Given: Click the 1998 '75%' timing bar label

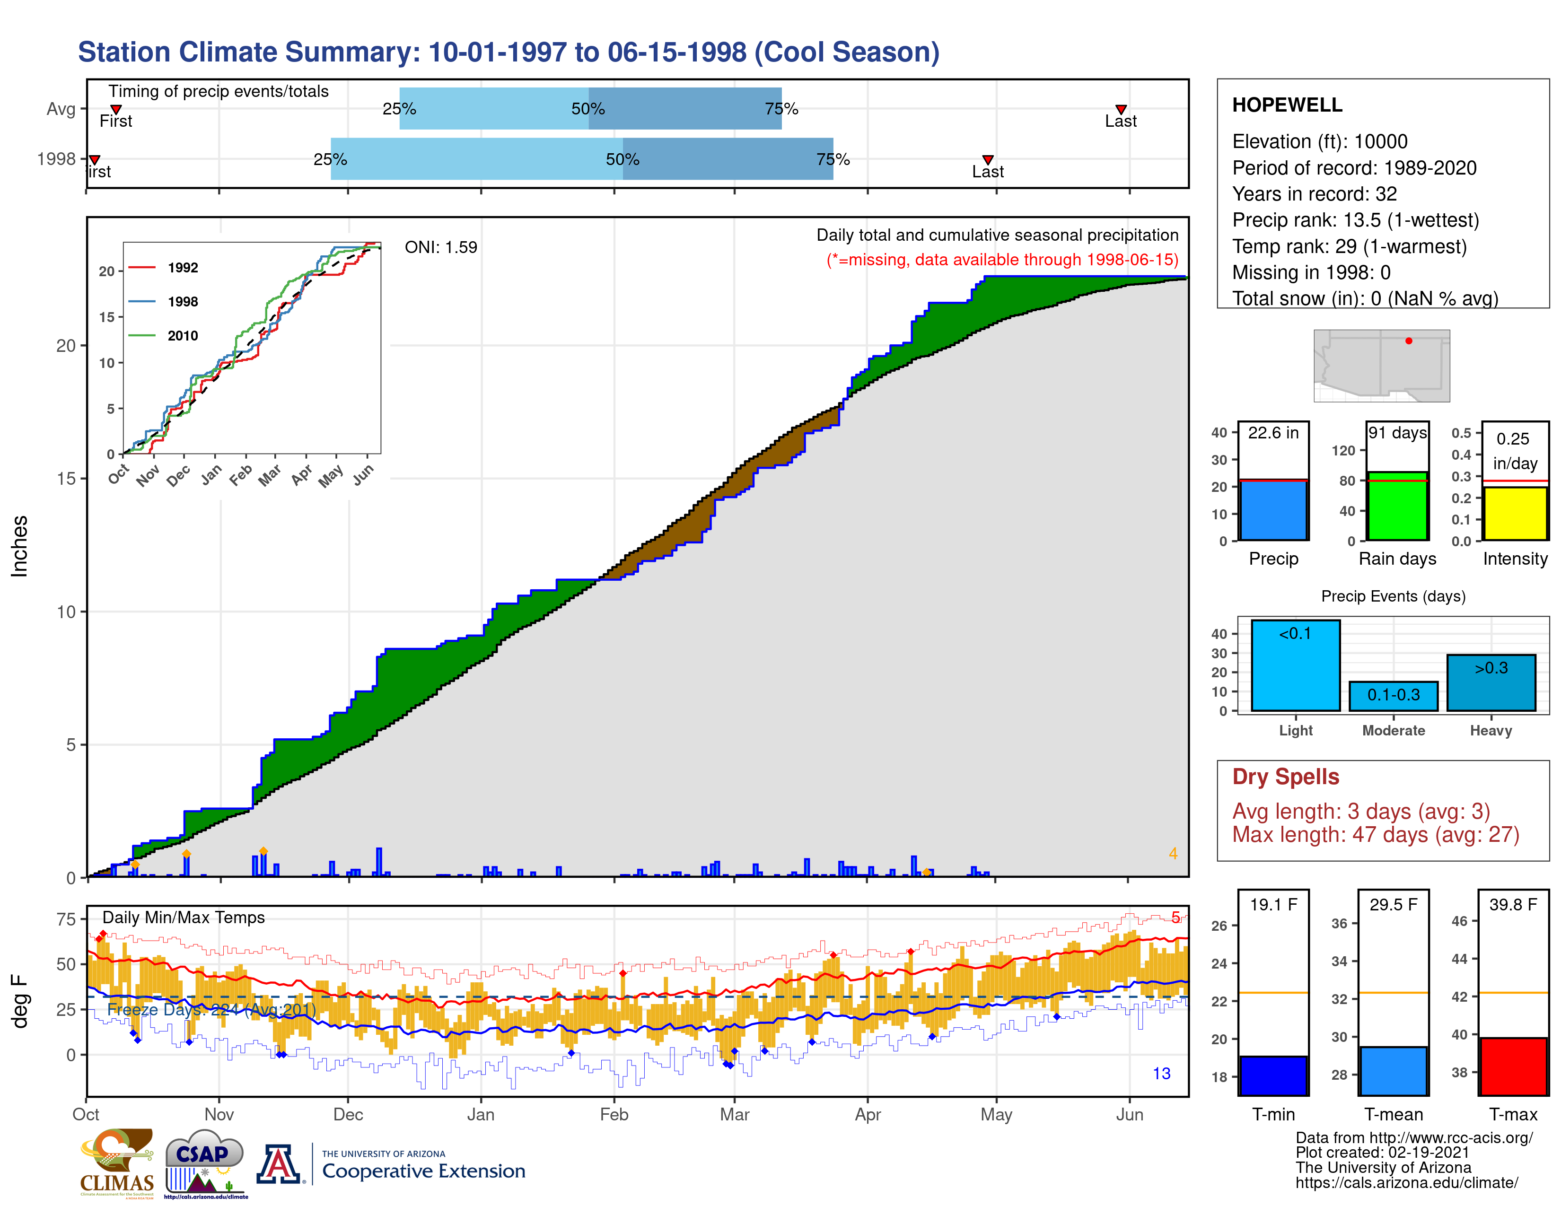Looking at the screenshot, I should point(833,159).
